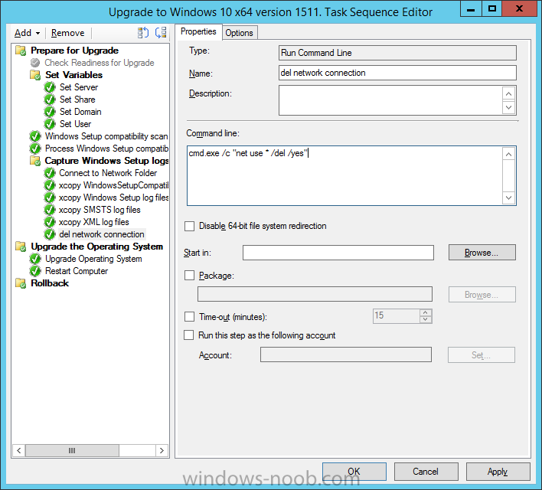Select the Set Server step
This screenshot has height=490, width=542.
point(78,87)
